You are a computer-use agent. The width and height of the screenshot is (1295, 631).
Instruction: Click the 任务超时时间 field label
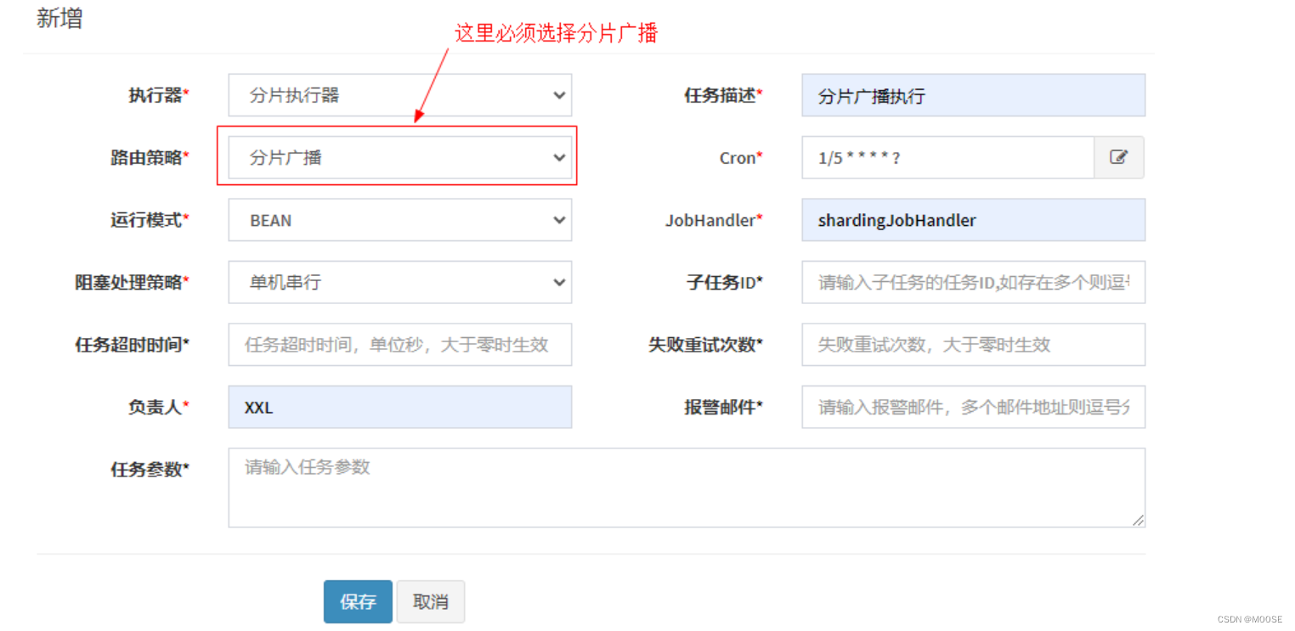(x=132, y=345)
